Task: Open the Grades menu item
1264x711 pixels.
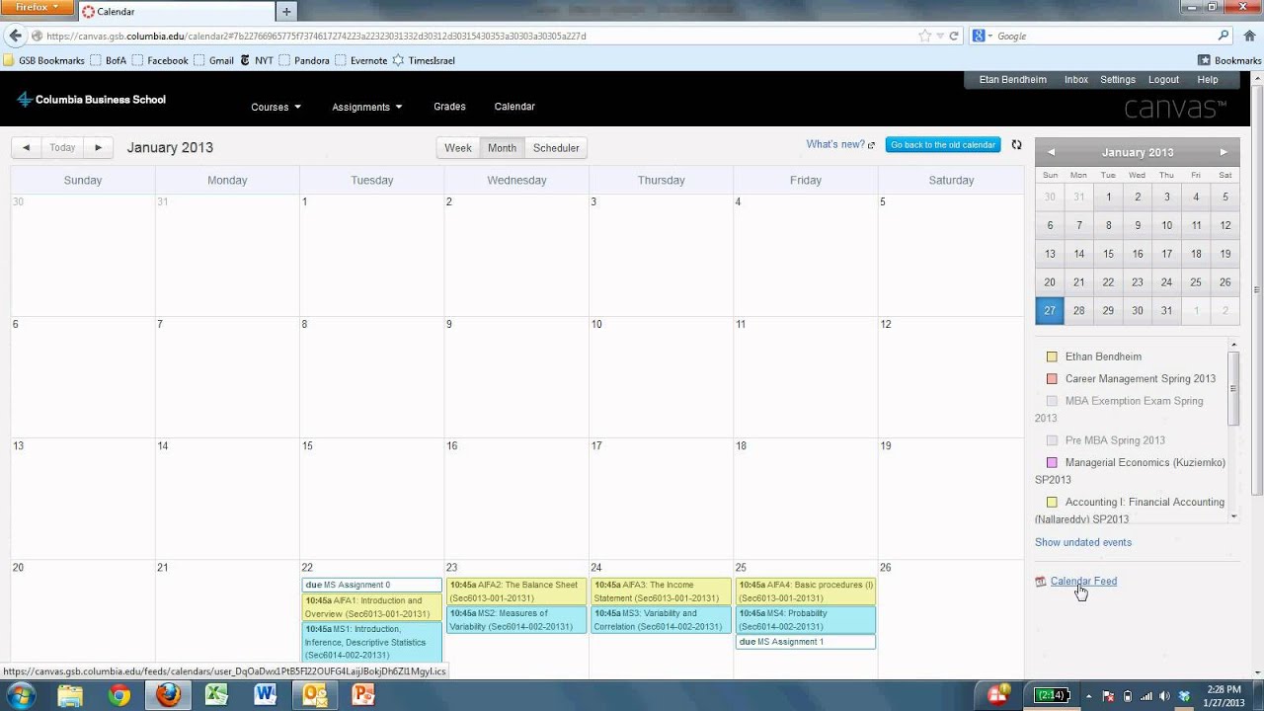Action: 449,107
